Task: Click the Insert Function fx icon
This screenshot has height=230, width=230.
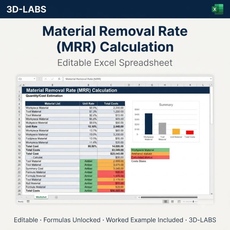Action: click(x=59, y=79)
